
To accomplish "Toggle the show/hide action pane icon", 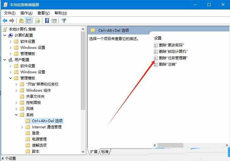I will (54, 21).
